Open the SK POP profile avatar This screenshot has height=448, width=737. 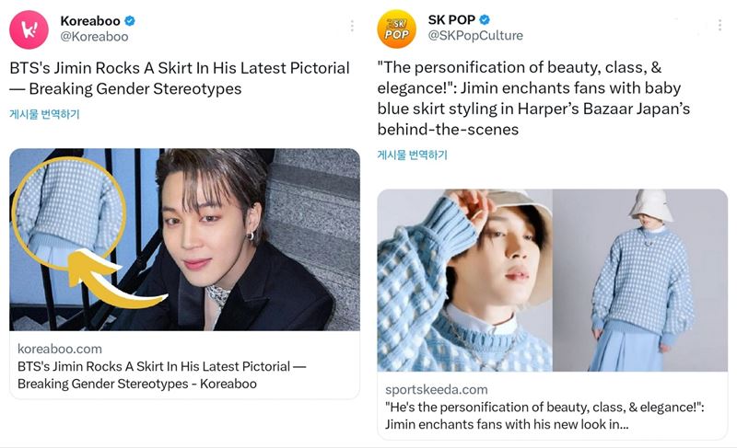tap(397, 29)
